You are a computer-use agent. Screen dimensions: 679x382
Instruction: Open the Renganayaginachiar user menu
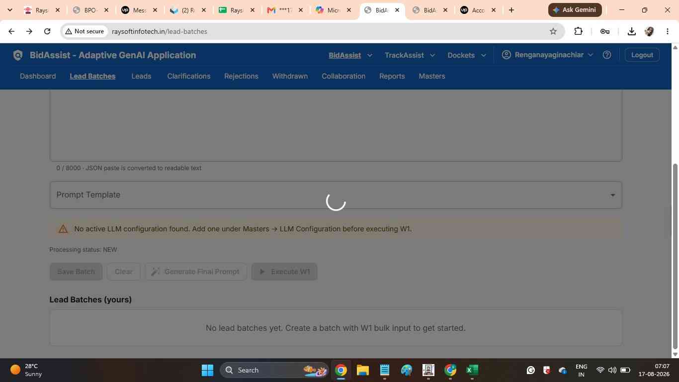(547, 55)
